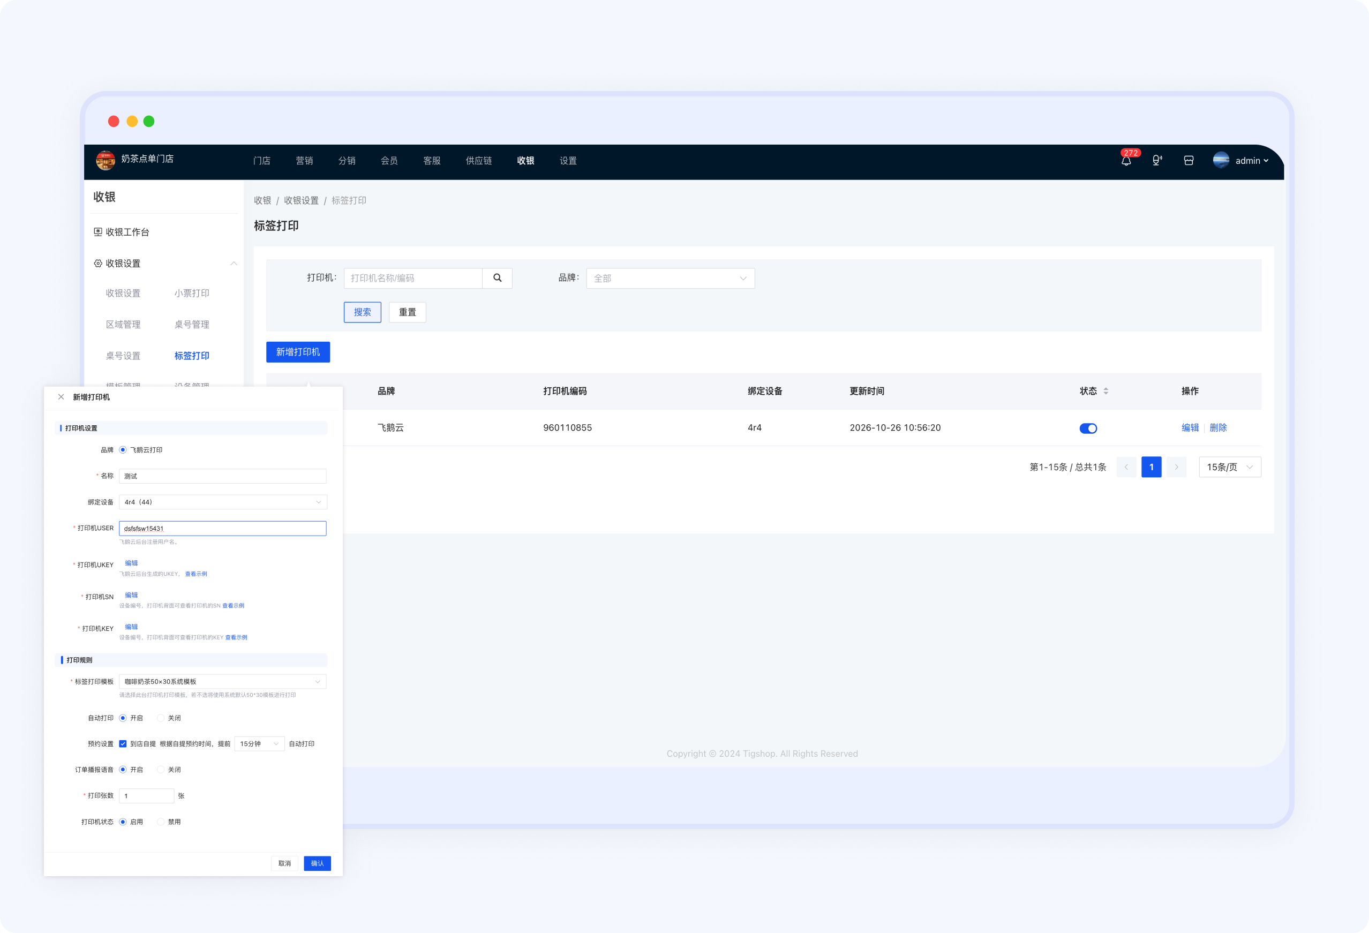Screen dimensions: 1369x933
Task: Uncheck the 到店自提 checkbox
Action: tap(123, 744)
